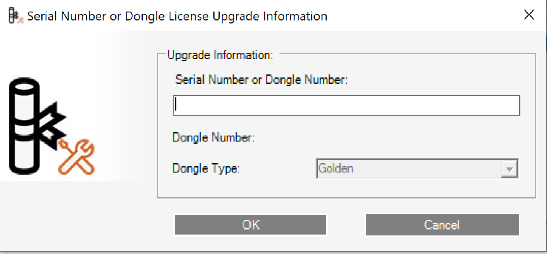Select the Golden value text in dropdown
The height and width of the screenshot is (254, 547).
[x=336, y=169]
